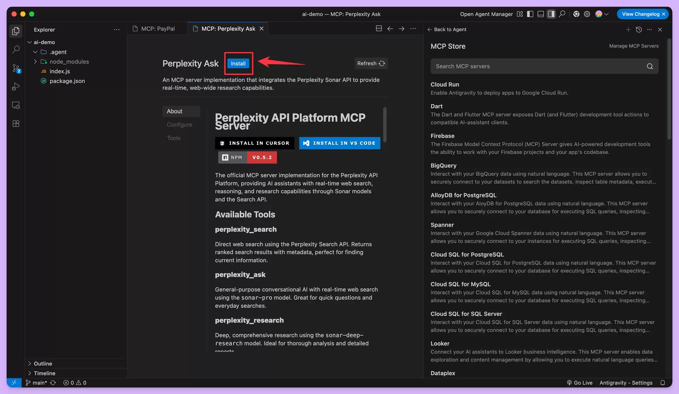This screenshot has width=679, height=394.
Task: Focus the Search MCP servers field
Action: click(544, 66)
